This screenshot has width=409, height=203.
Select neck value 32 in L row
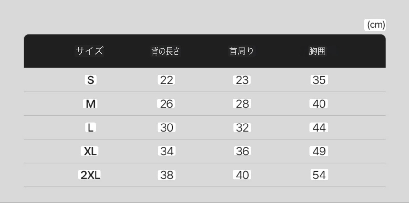[242, 128]
